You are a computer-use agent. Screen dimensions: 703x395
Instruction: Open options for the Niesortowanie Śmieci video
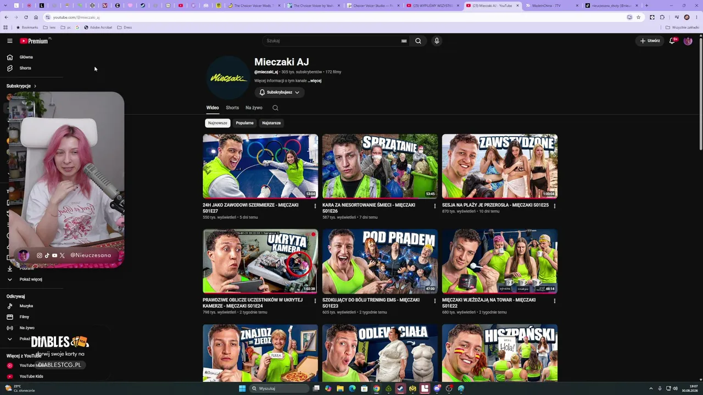click(435, 206)
